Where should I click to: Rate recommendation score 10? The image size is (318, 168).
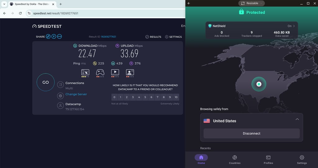point(176,97)
